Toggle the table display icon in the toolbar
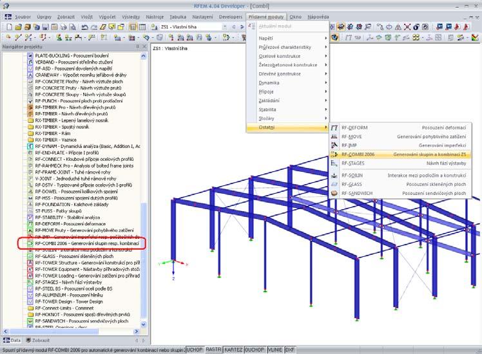The height and width of the screenshot is (354, 482). 142,27
